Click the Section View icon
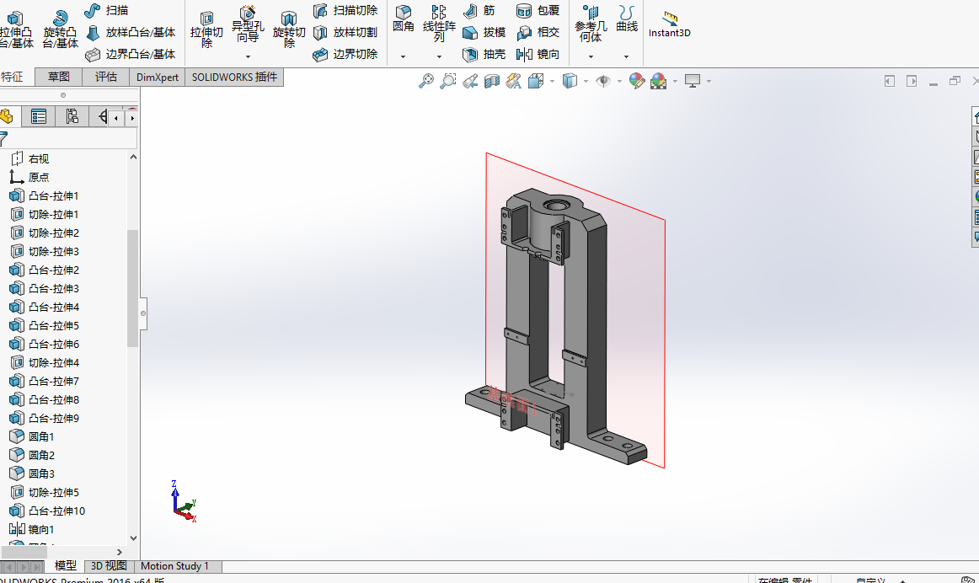The image size is (979, 583). [x=492, y=81]
